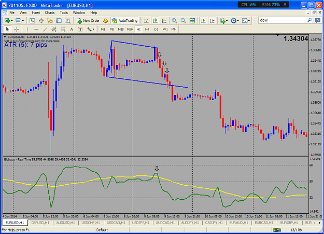324x234 pixels.
Task: Click the chart shift marker triangle
Action: click(x=278, y=35)
